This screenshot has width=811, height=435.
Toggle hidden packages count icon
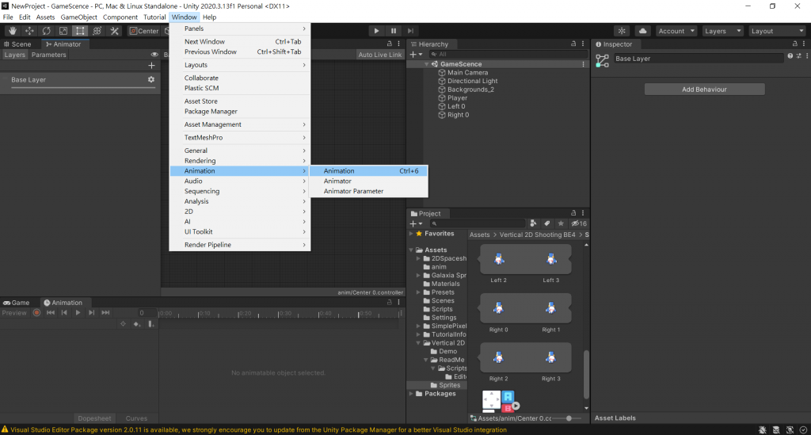tap(579, 223)
